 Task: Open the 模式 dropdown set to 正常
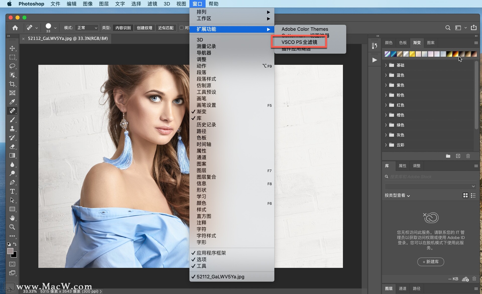pos(87,28)
